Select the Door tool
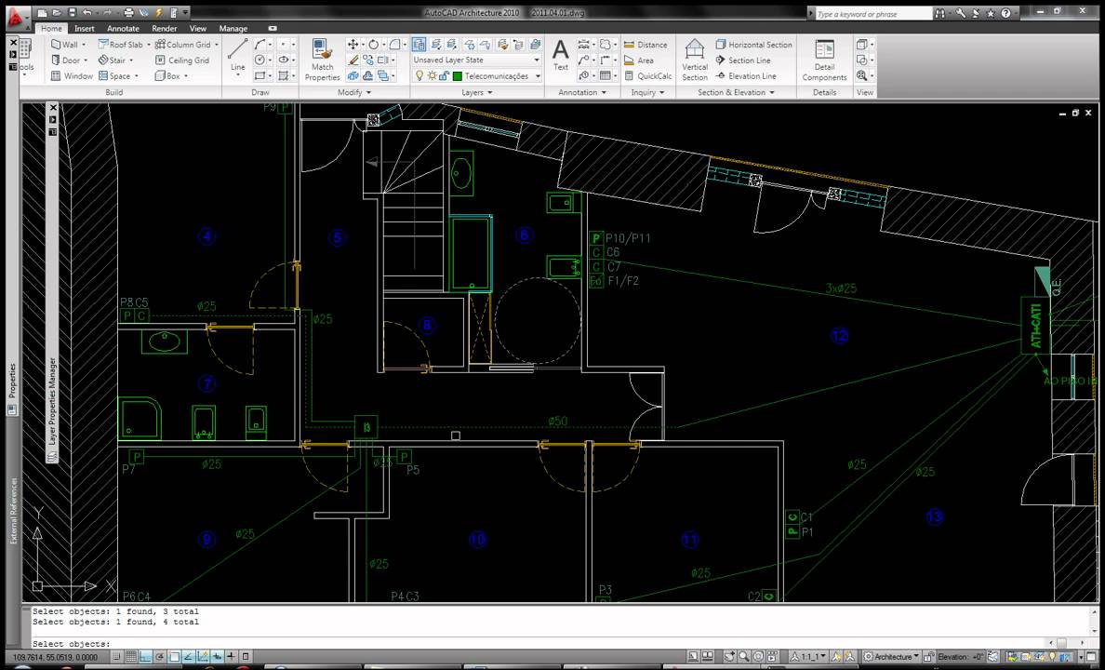 tap(65, 60)
